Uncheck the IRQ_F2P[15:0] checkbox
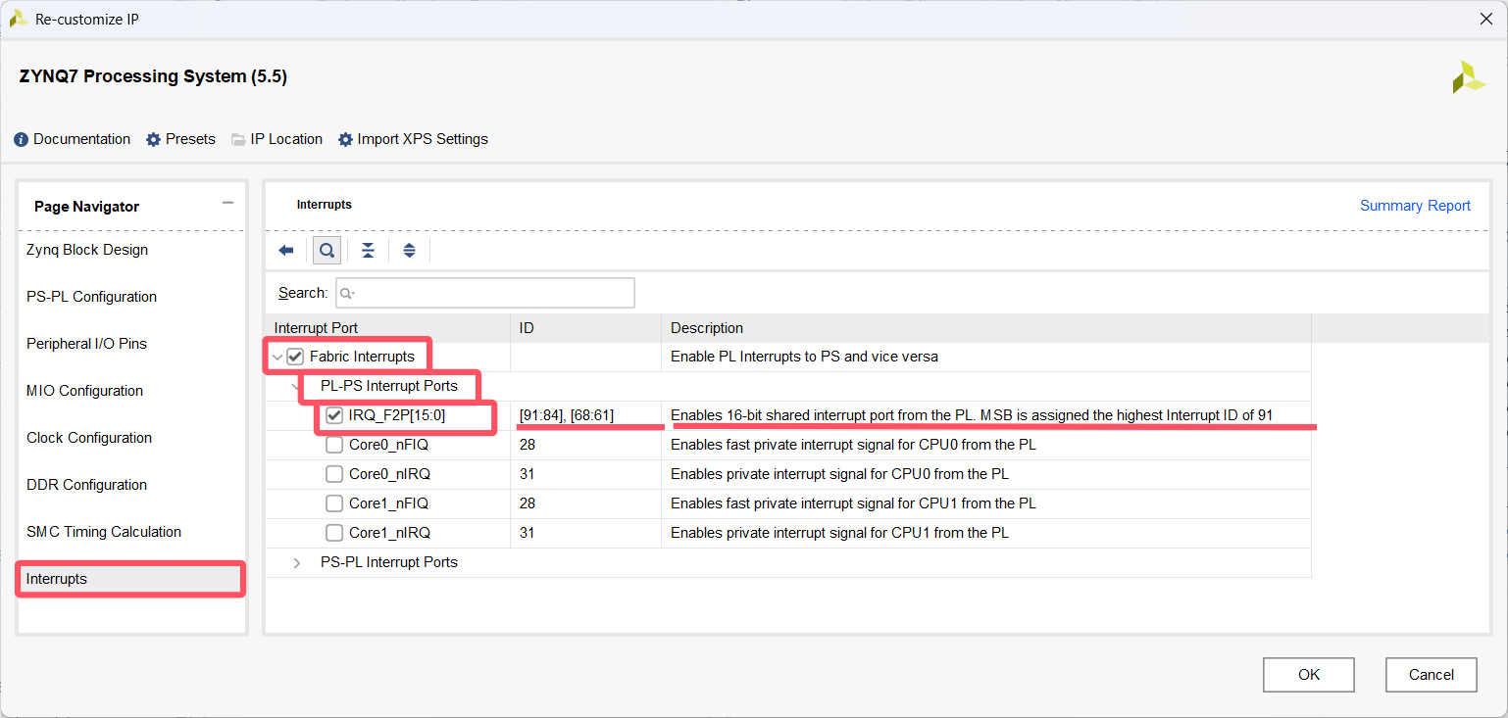Screen dimensions: 1508x718 [334, 415]
